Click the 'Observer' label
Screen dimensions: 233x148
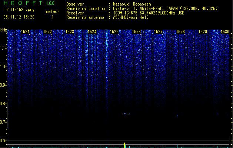point(75,4)
